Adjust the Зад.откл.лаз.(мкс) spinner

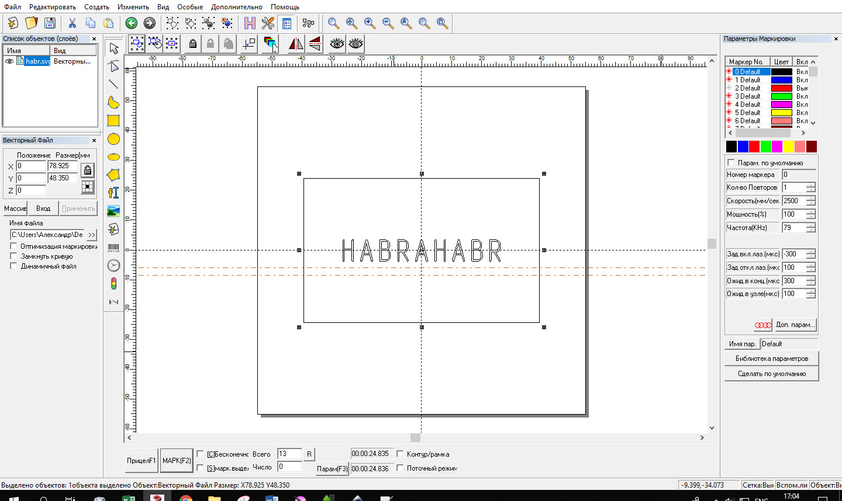click(x=811, y=267)
